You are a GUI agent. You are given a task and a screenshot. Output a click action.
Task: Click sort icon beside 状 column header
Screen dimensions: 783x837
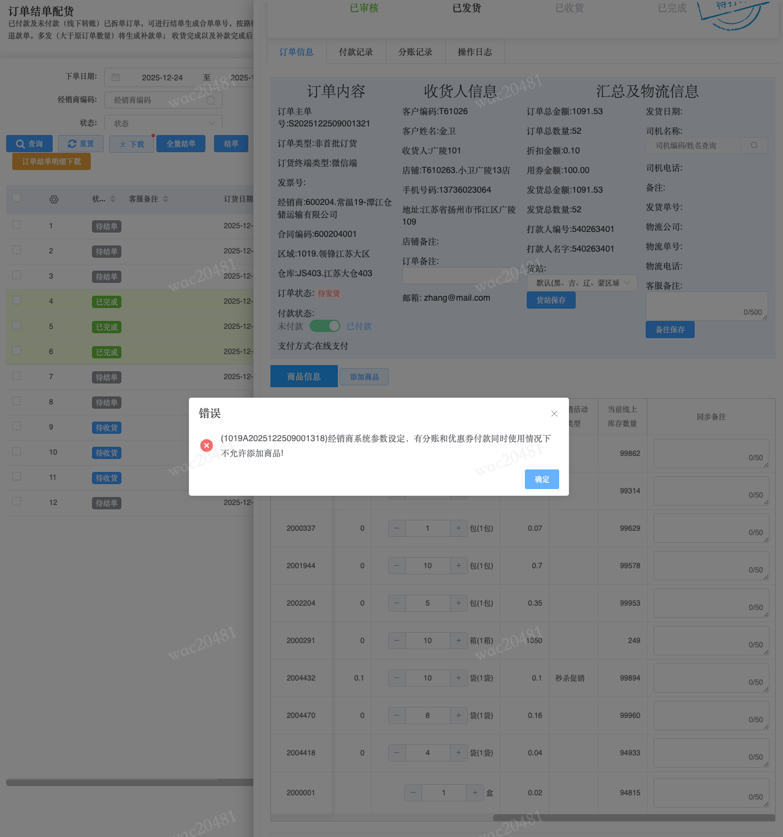tap(113, 199)
